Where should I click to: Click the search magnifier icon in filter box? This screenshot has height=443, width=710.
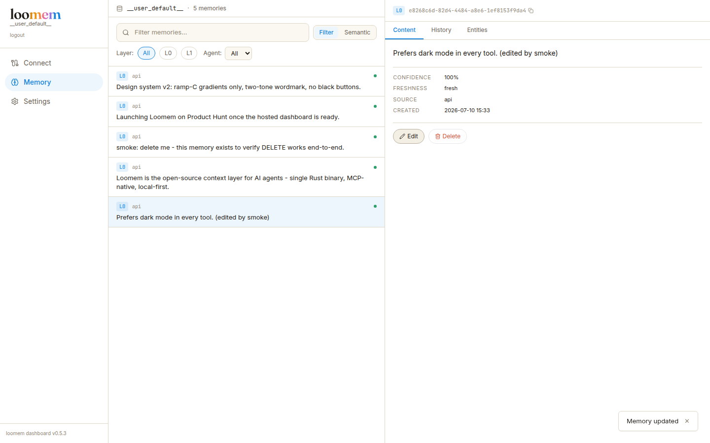click(126, 32)
